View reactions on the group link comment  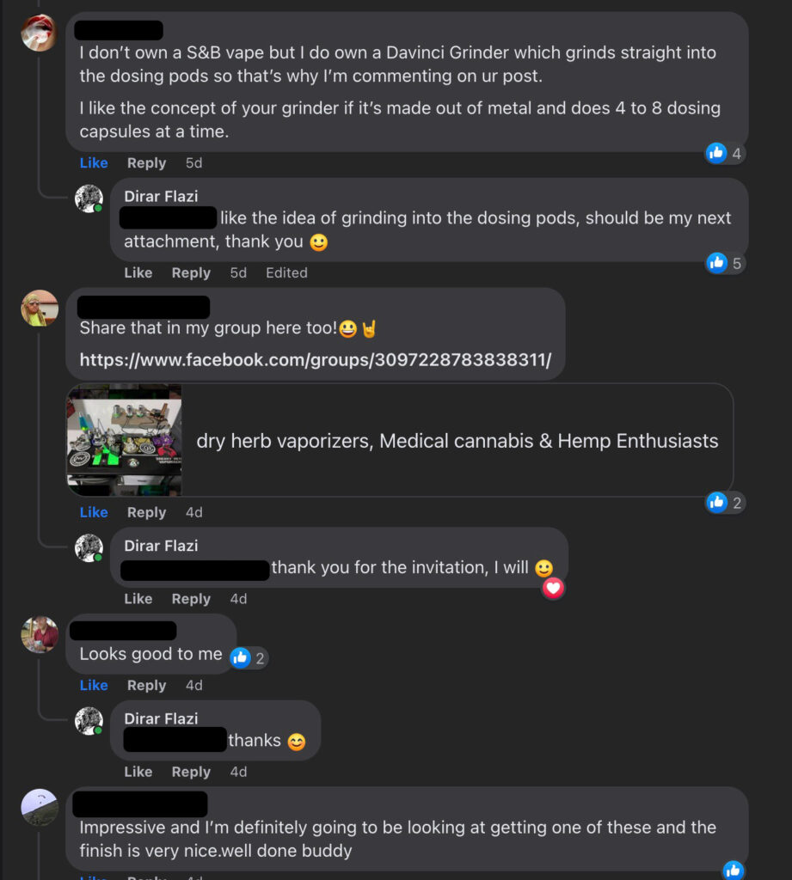pos(725,503)
